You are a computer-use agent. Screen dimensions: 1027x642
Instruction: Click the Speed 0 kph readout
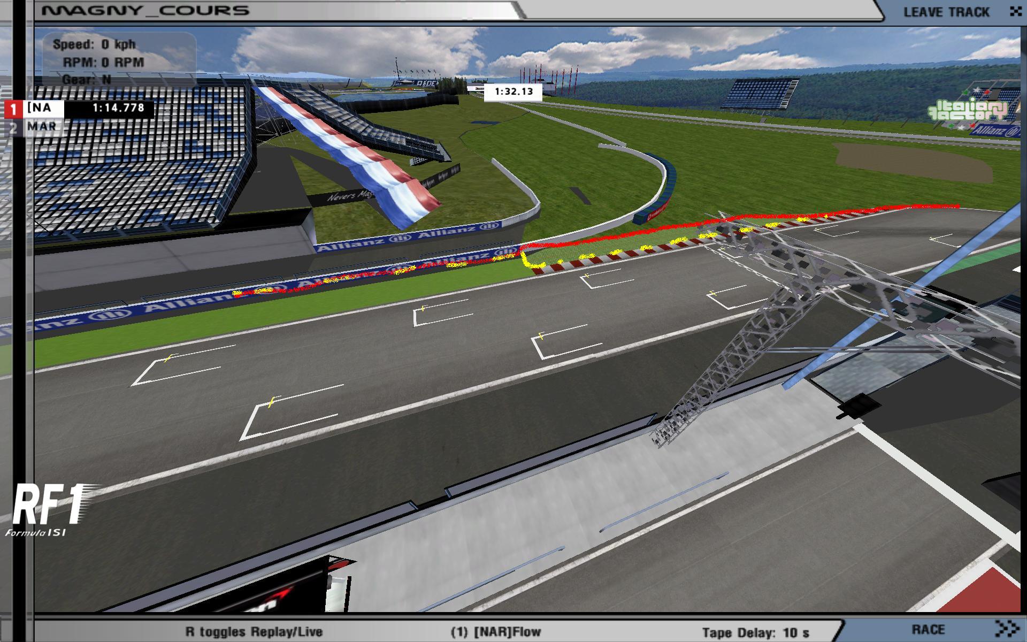94,44
